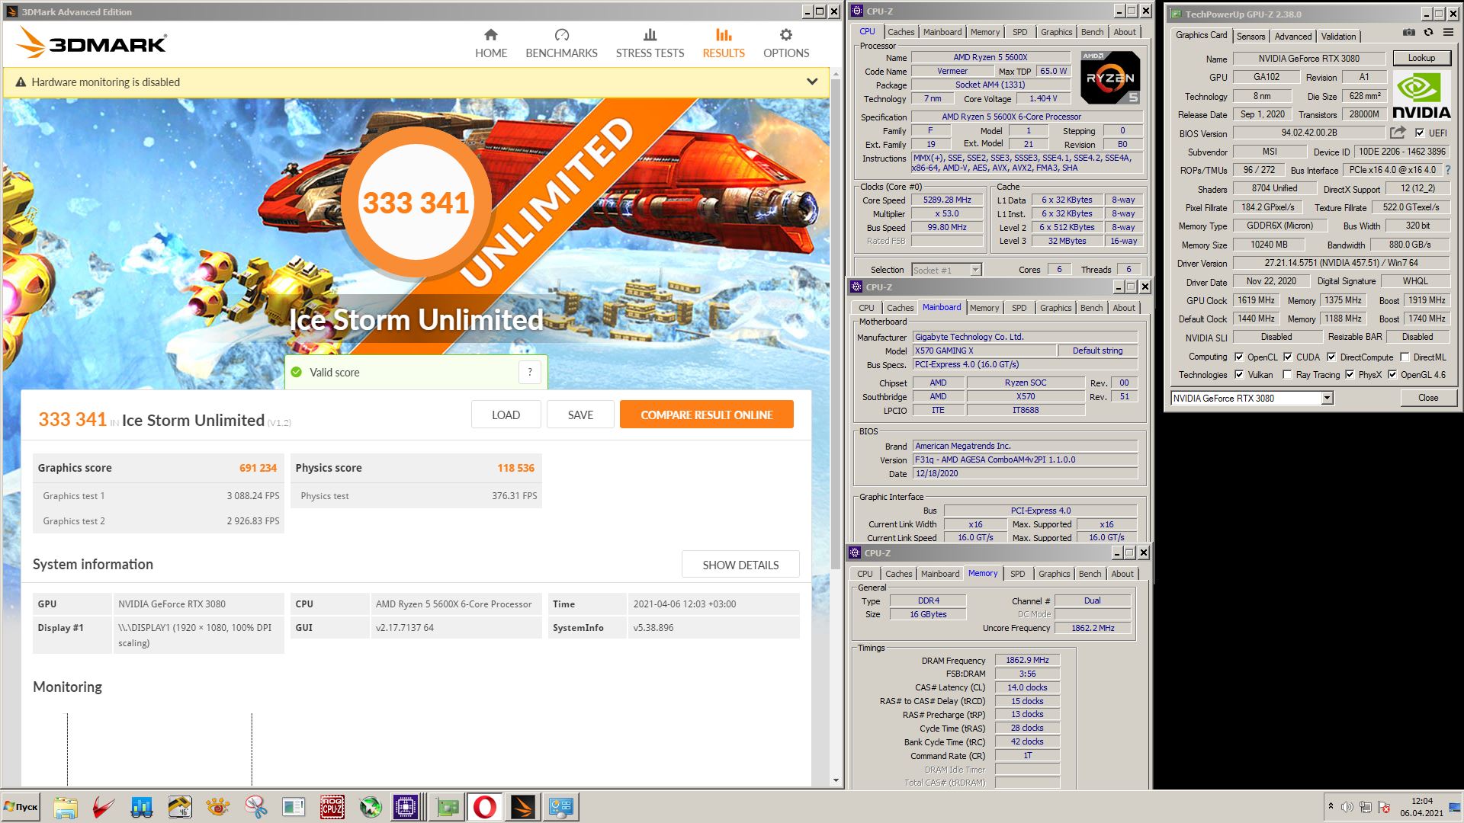This screenshot has width=1464, height=823.
Task: Open Bench tab in the top CPU-Z window
Action: [x=1092, y=32]
